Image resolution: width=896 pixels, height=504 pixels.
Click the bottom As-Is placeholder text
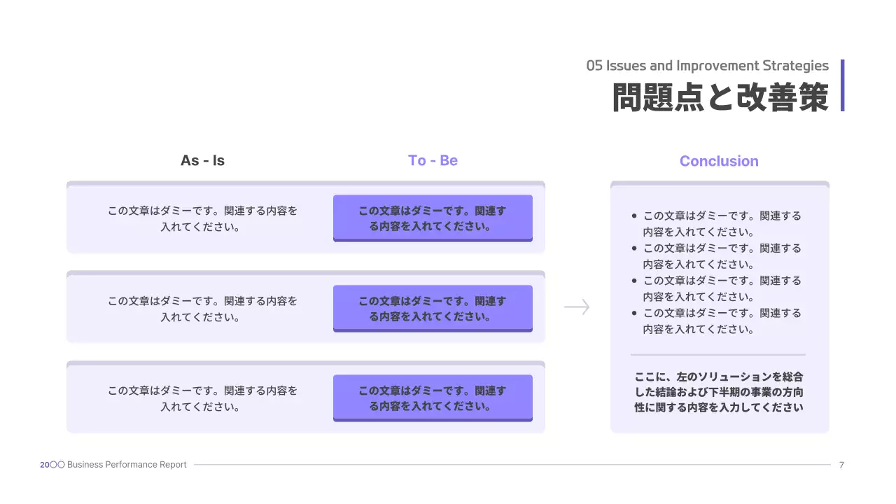tap(202, 398)
